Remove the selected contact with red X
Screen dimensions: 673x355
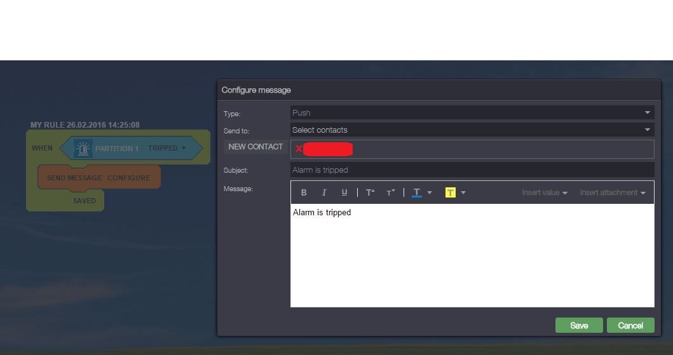298,149
